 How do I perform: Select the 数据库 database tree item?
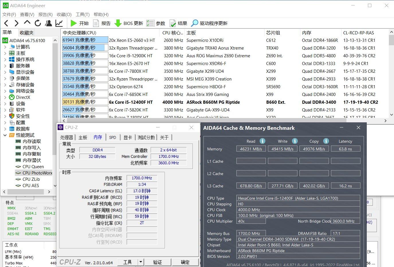click(x=23, y=129)
